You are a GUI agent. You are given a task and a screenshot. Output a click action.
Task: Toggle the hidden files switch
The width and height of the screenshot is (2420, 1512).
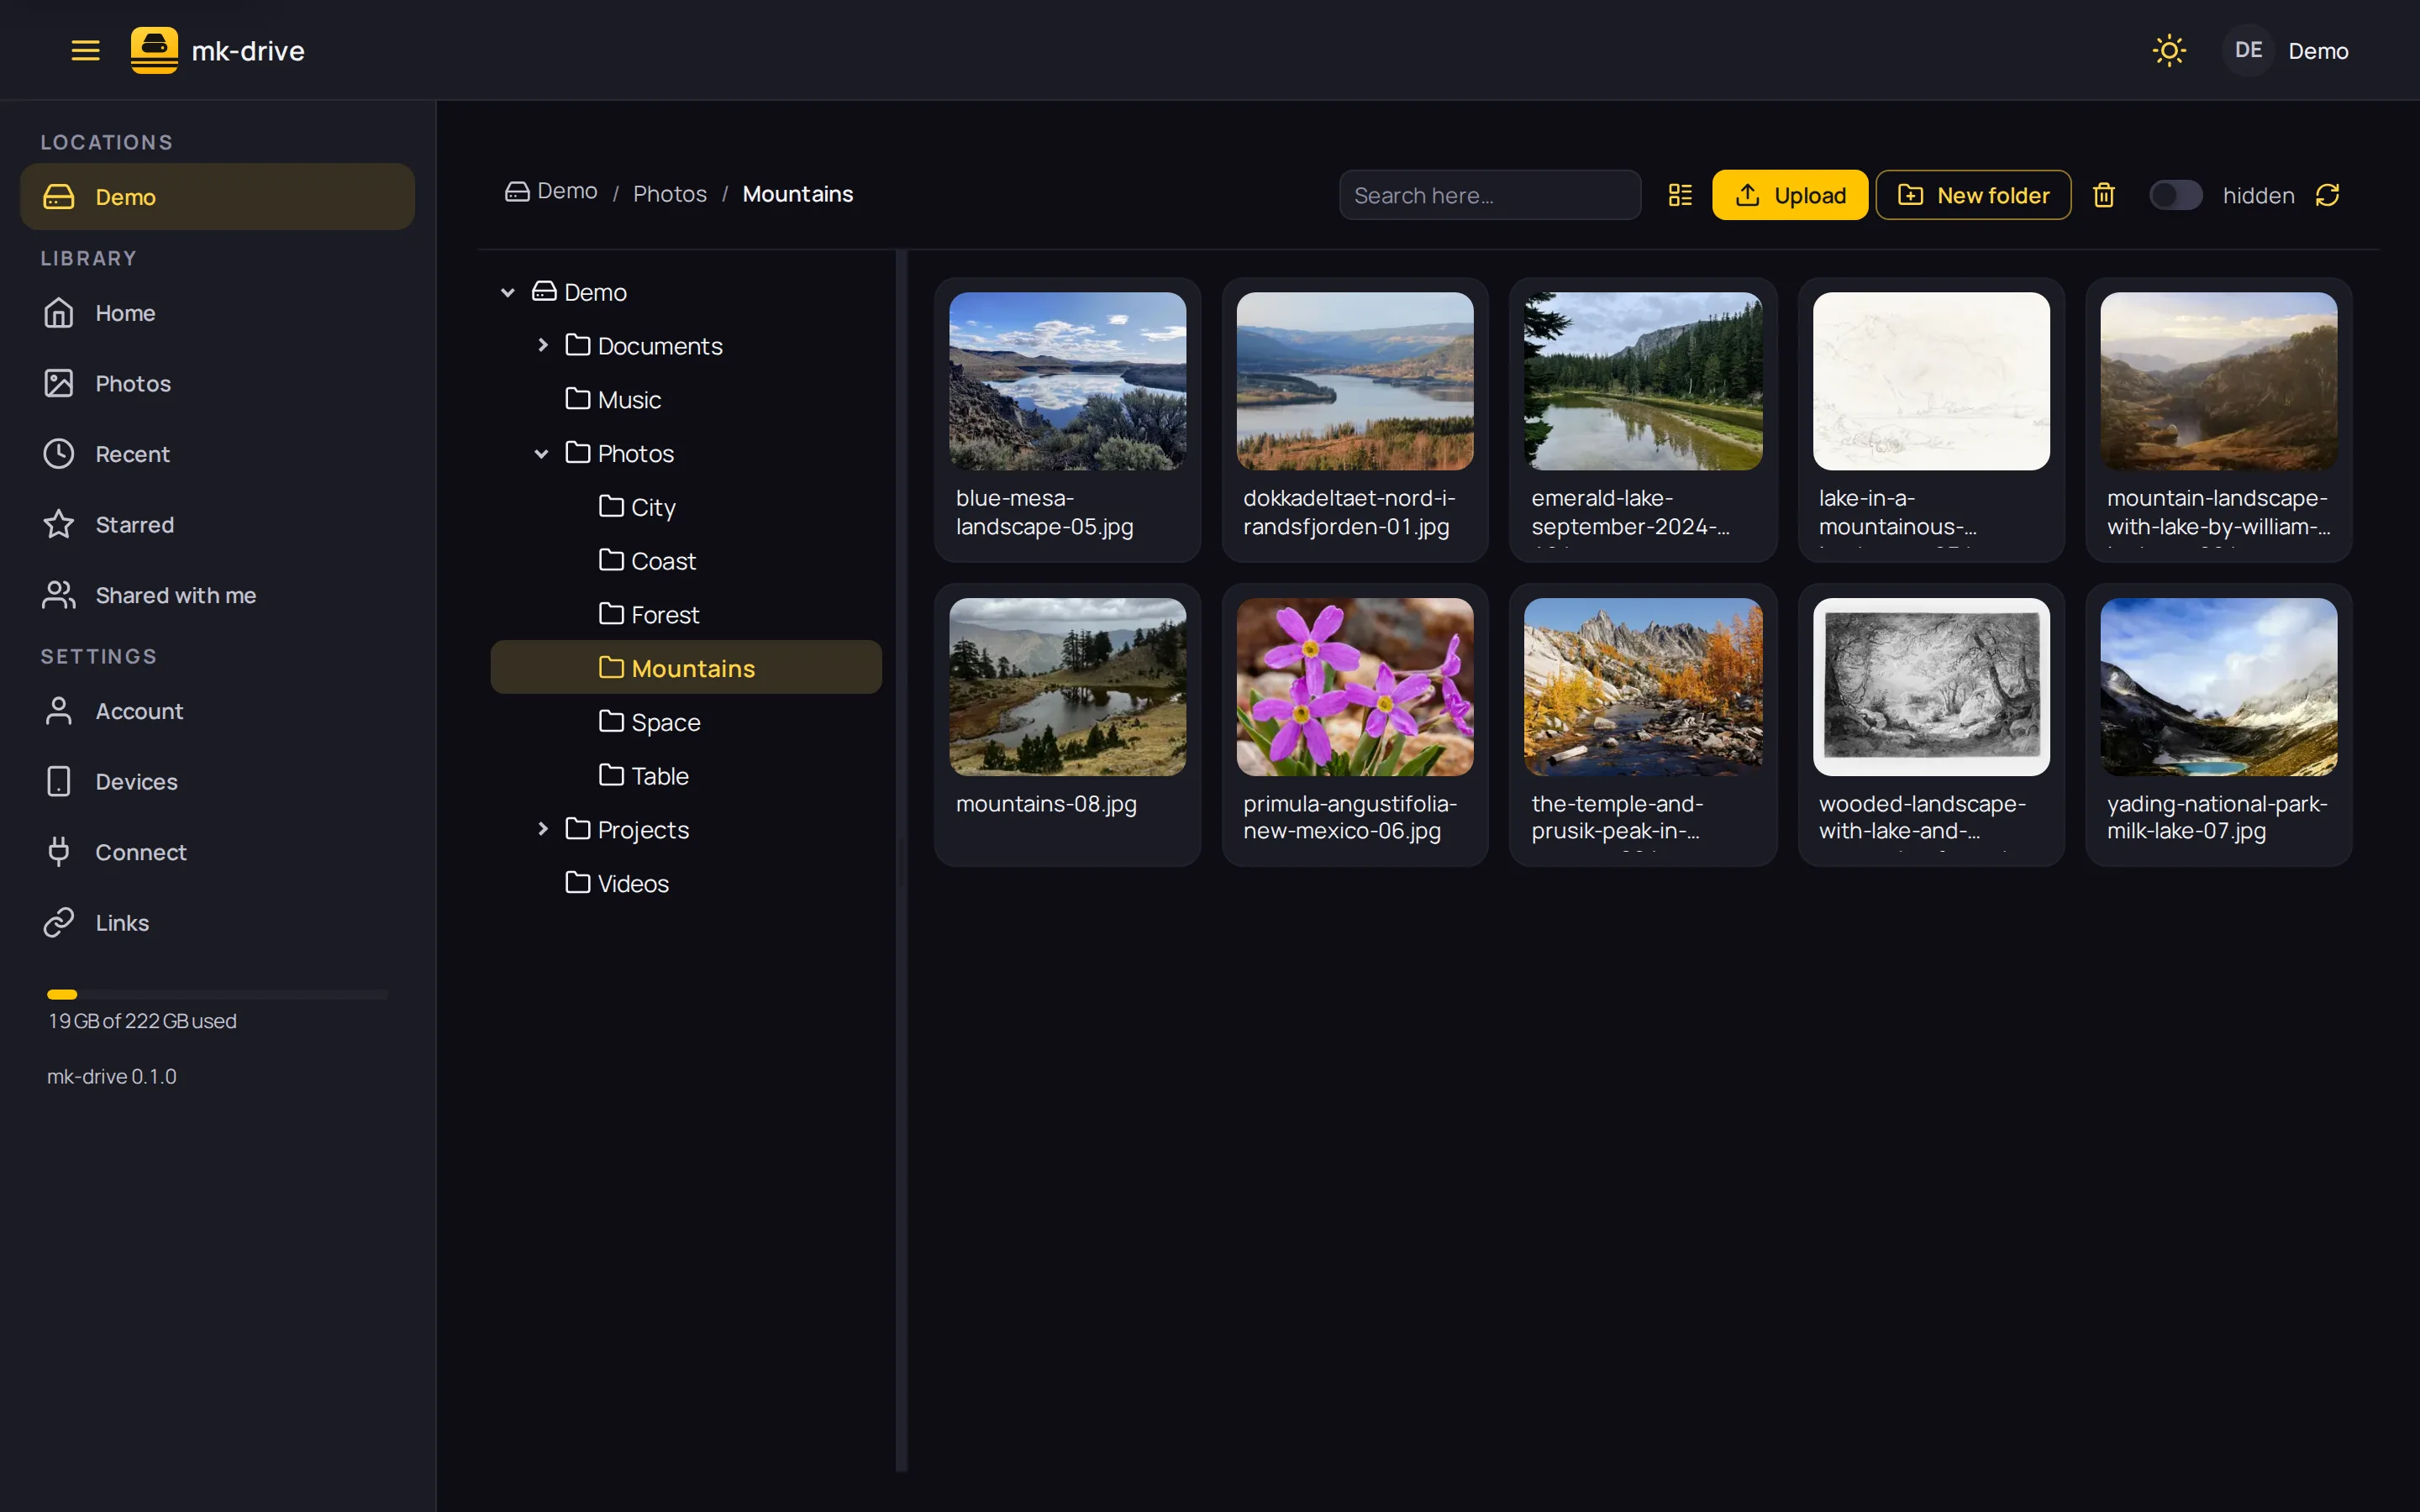(2175, 195)
